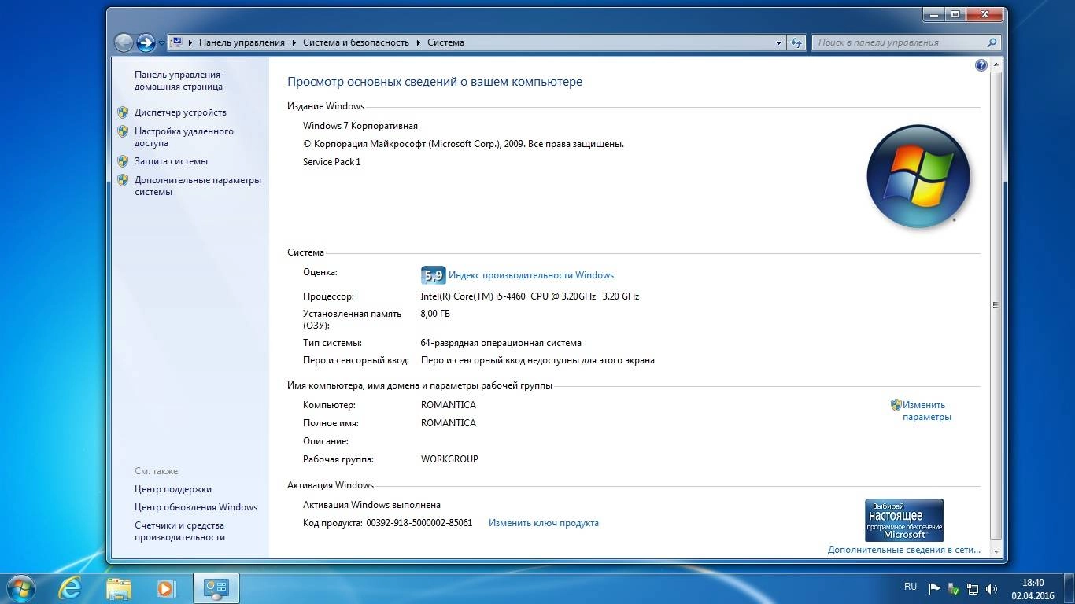Open the Action Center flag tray icon
Viewport: 1075px width, 604px height.
tap(935, 588)
